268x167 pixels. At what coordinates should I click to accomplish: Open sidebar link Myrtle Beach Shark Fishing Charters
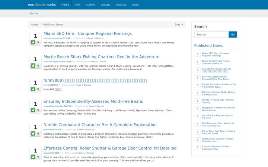[216, 62]
